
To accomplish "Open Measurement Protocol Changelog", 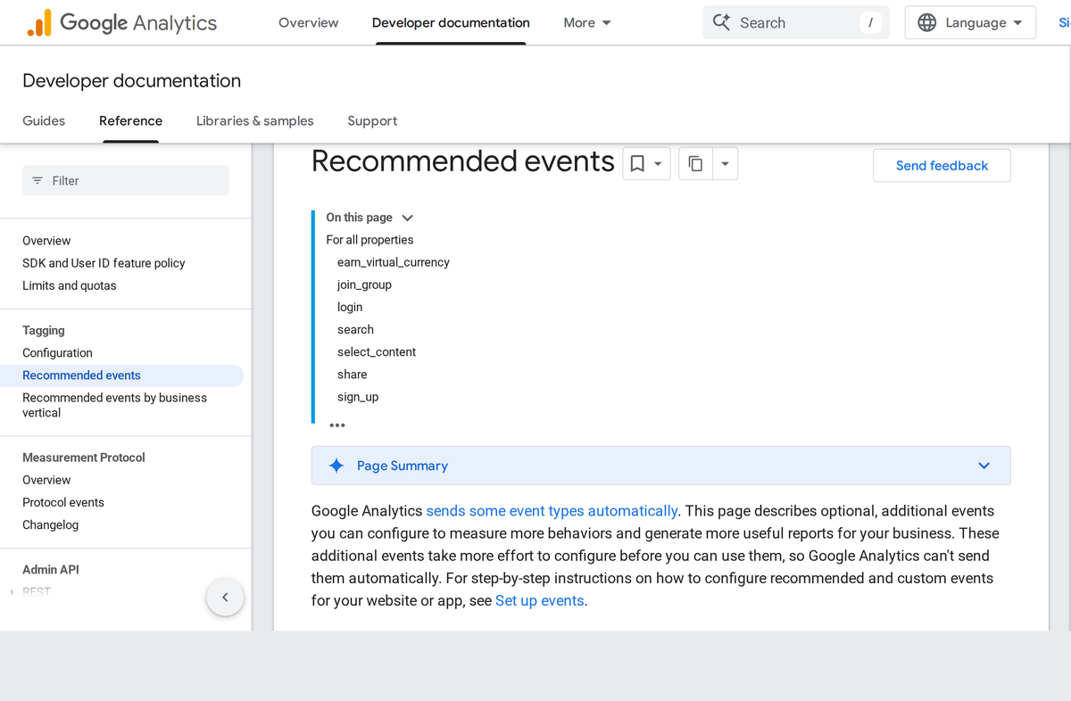I will [x=50, y=524].
